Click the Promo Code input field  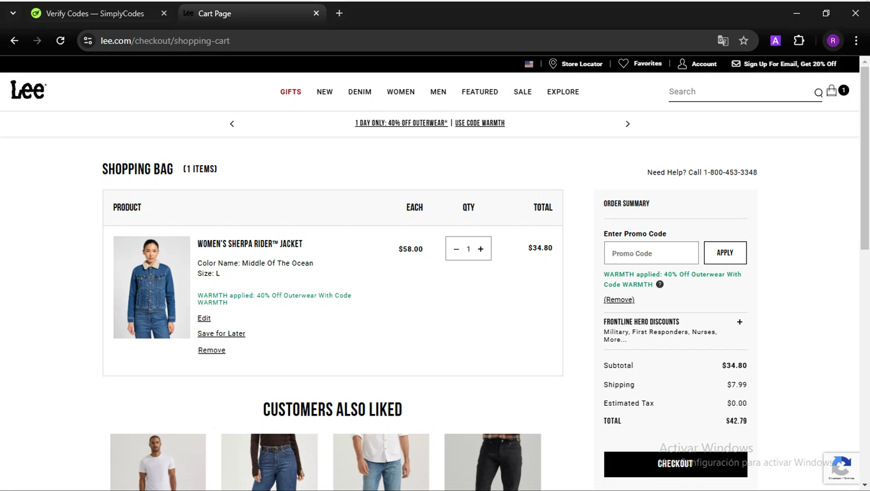[x=651, y=253]
